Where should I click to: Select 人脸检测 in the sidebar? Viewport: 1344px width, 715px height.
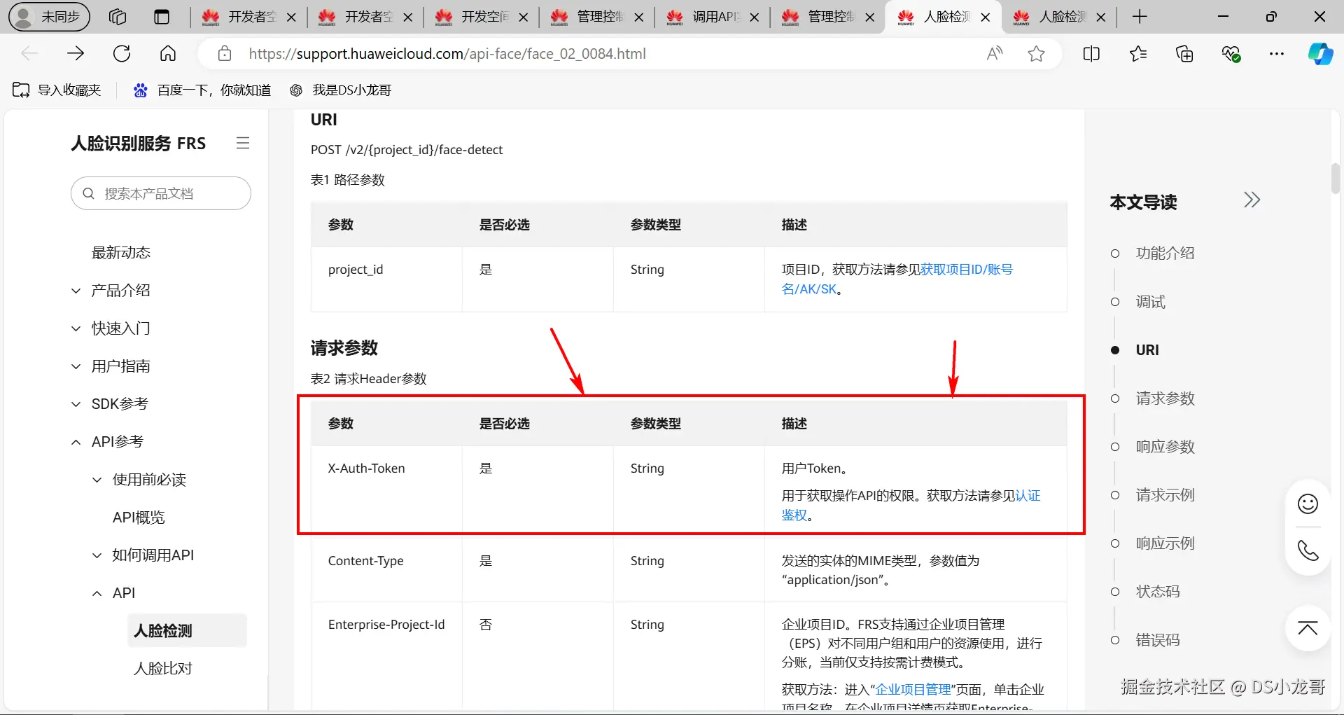187,630
